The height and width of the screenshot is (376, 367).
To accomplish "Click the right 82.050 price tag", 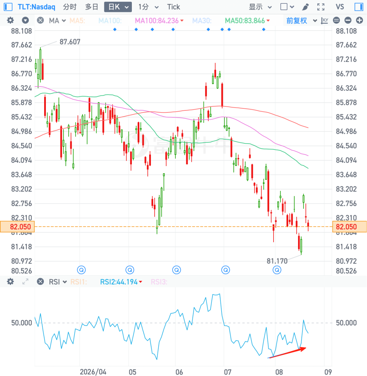I will pos(349,227).
